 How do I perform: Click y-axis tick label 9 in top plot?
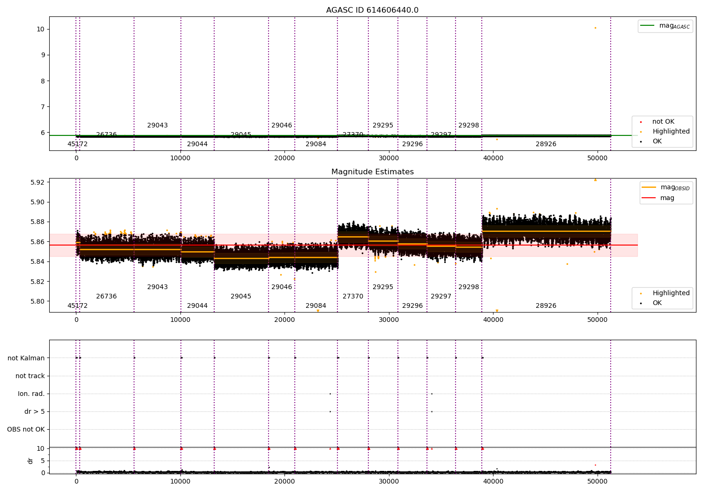(43, 55)
